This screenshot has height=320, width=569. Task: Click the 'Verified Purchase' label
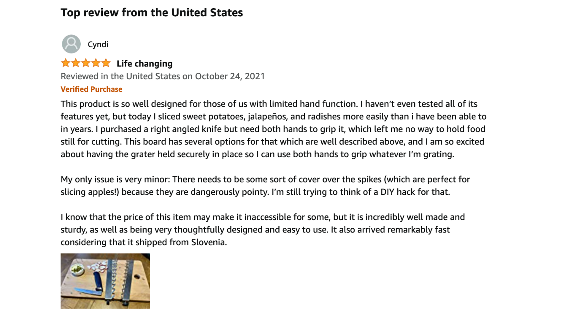[91, 89]
